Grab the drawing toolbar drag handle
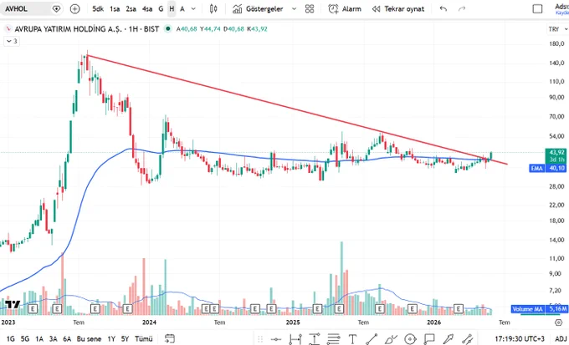 pos(260,339)
